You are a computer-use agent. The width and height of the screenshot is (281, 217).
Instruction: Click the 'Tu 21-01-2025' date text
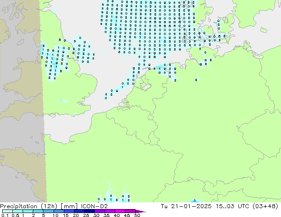tap(186, 206)
